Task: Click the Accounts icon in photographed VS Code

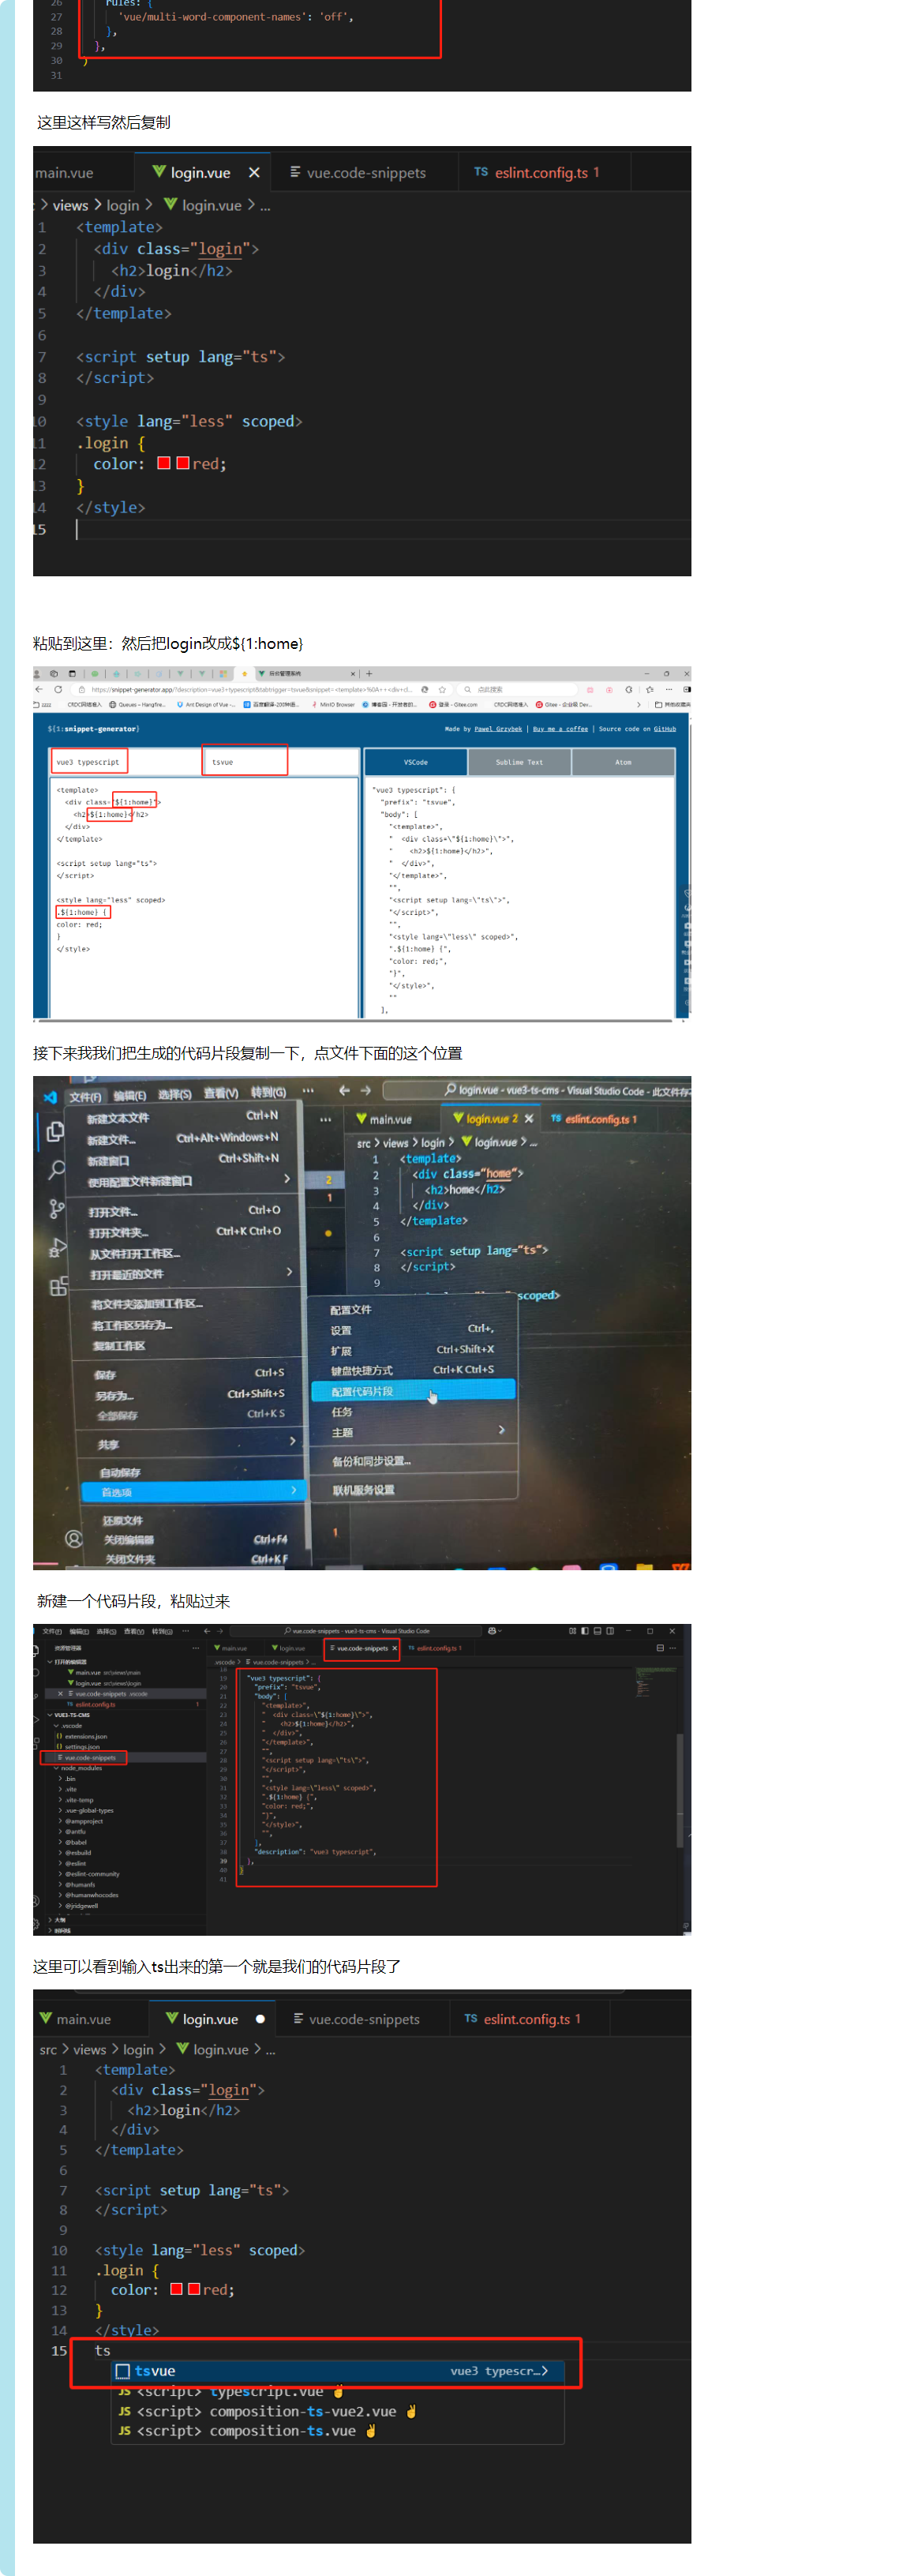Action: click(x=74, y=1539)
